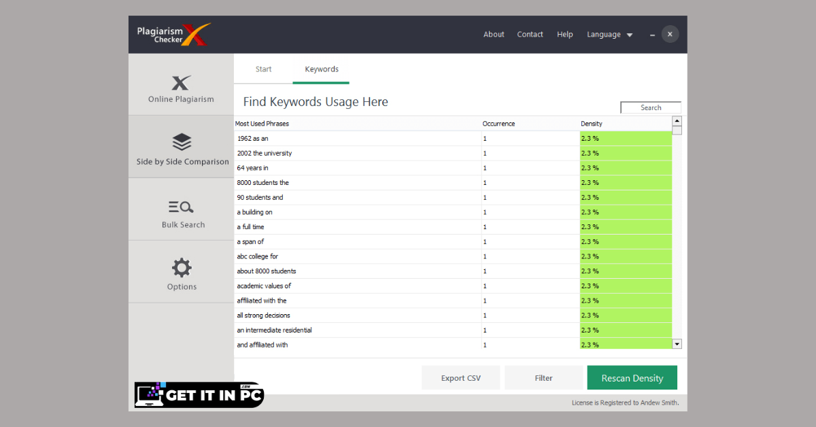Select the phrase '1962 as an'
The height and width of the screenshot is (427, 816).
(x=252, y=139)
